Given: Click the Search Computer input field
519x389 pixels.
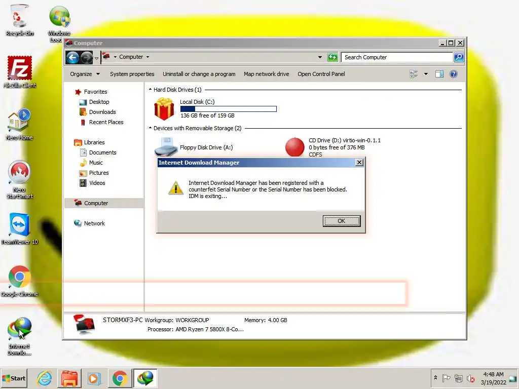Looking at the screenshot, I should point(397,57).
